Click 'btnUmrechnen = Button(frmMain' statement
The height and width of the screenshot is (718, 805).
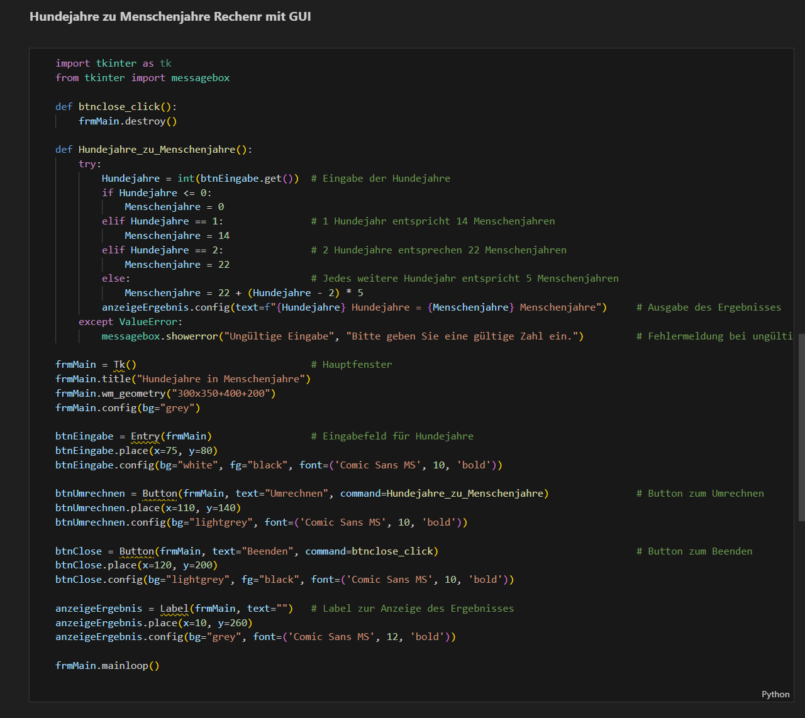[302, 494]
